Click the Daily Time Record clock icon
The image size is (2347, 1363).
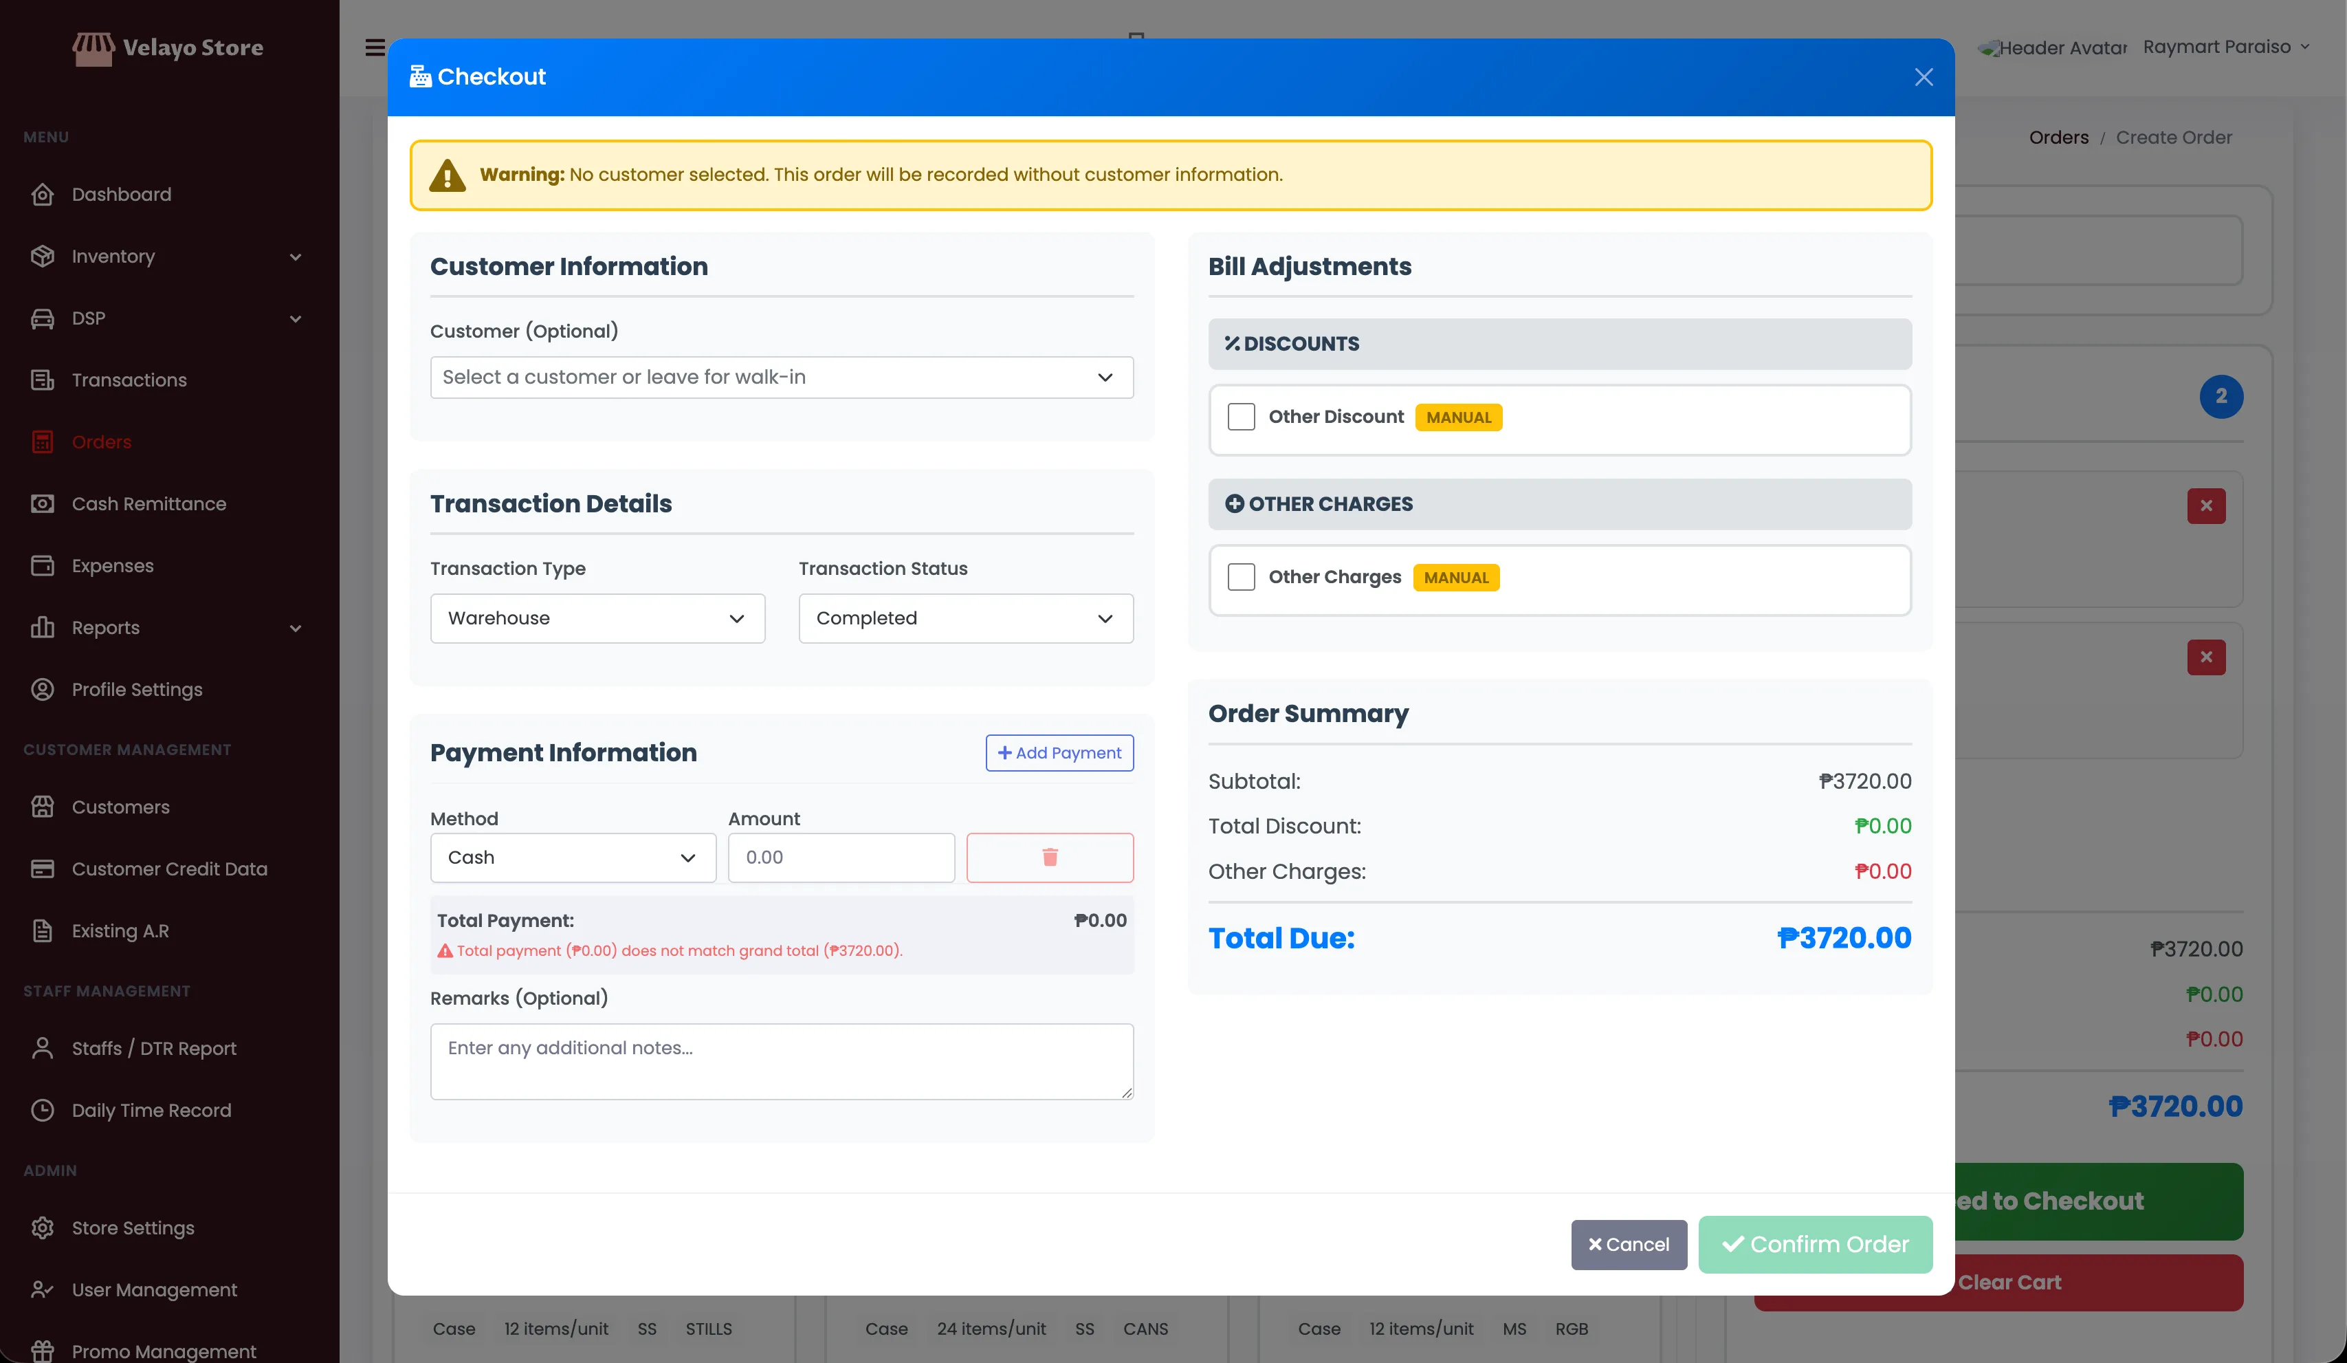[x=42, y=1111]
